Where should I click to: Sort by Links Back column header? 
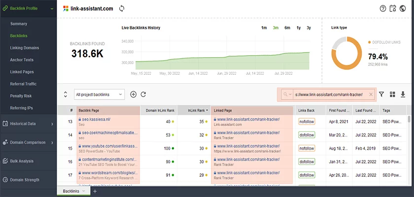[310, 110]
